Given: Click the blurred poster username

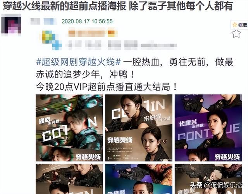Looking at the screenshot, I should (43, 21).
